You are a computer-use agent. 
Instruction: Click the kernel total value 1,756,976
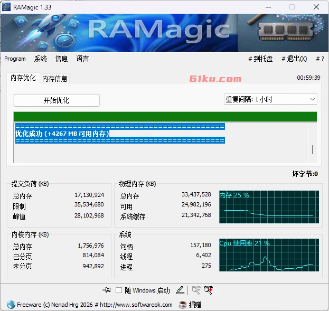pyautogui.click(x=91, y=246)
